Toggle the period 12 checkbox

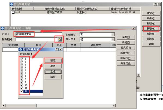click(22, 91)
